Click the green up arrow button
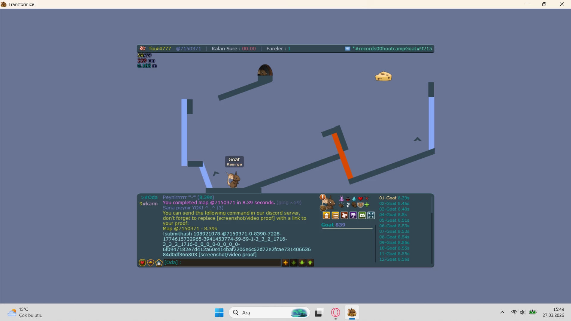This screenshot has height=321, width=571. pos(310,263)
